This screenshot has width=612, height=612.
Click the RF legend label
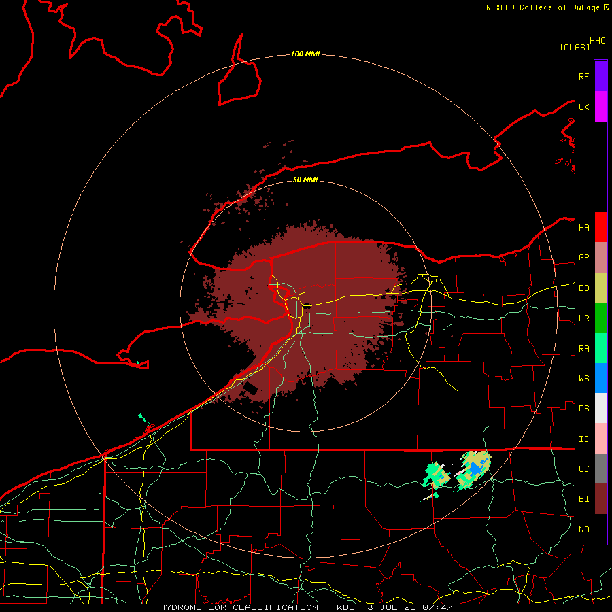pyautogui.click(x=583, y=76)
